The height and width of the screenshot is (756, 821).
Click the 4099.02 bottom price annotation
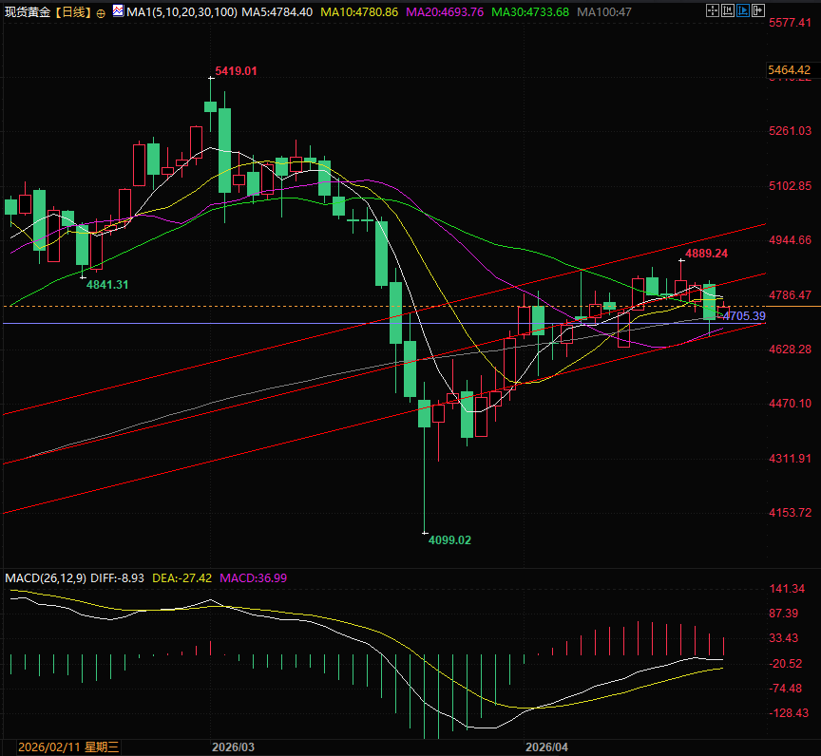coord(449,539)
